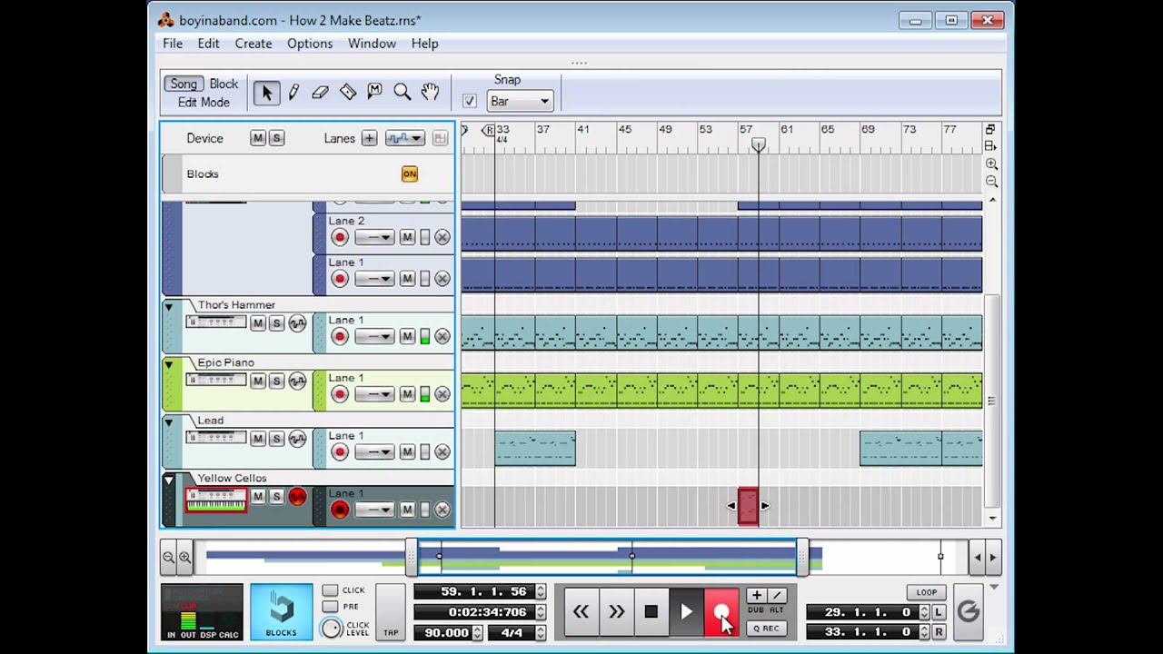Click the TAP tempo button
The image size is (1163, 654).
391,612
